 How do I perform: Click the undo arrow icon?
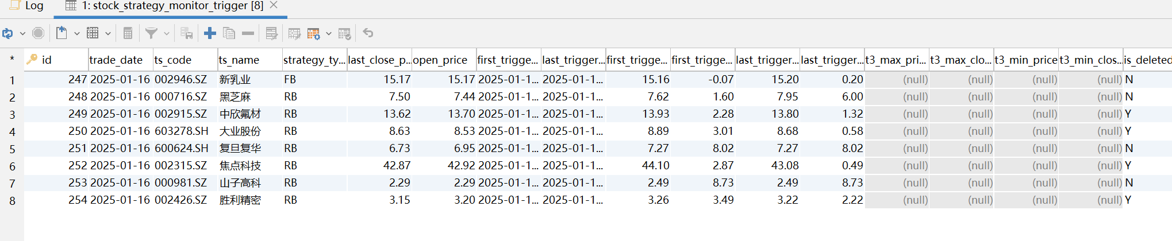(x=368, y=33)
